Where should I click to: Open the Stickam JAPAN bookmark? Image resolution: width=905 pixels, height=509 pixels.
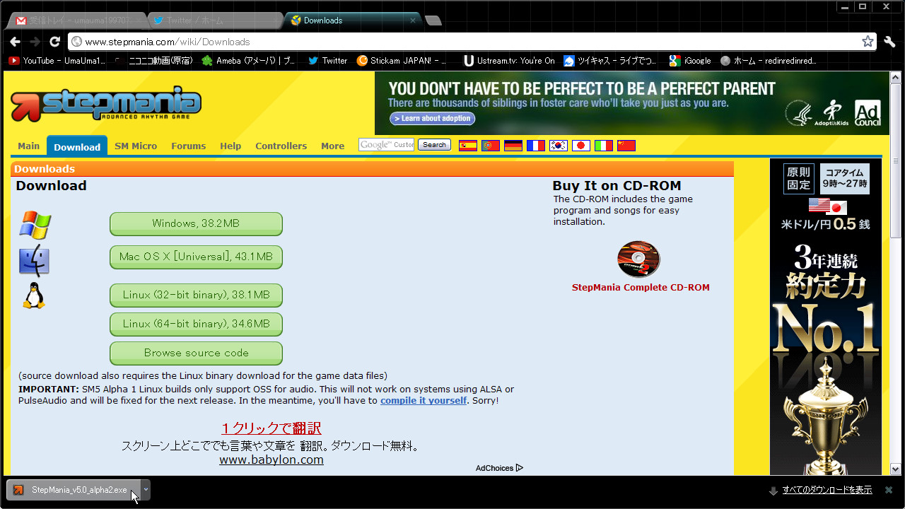pyautogui.click(x=402, y=61)
